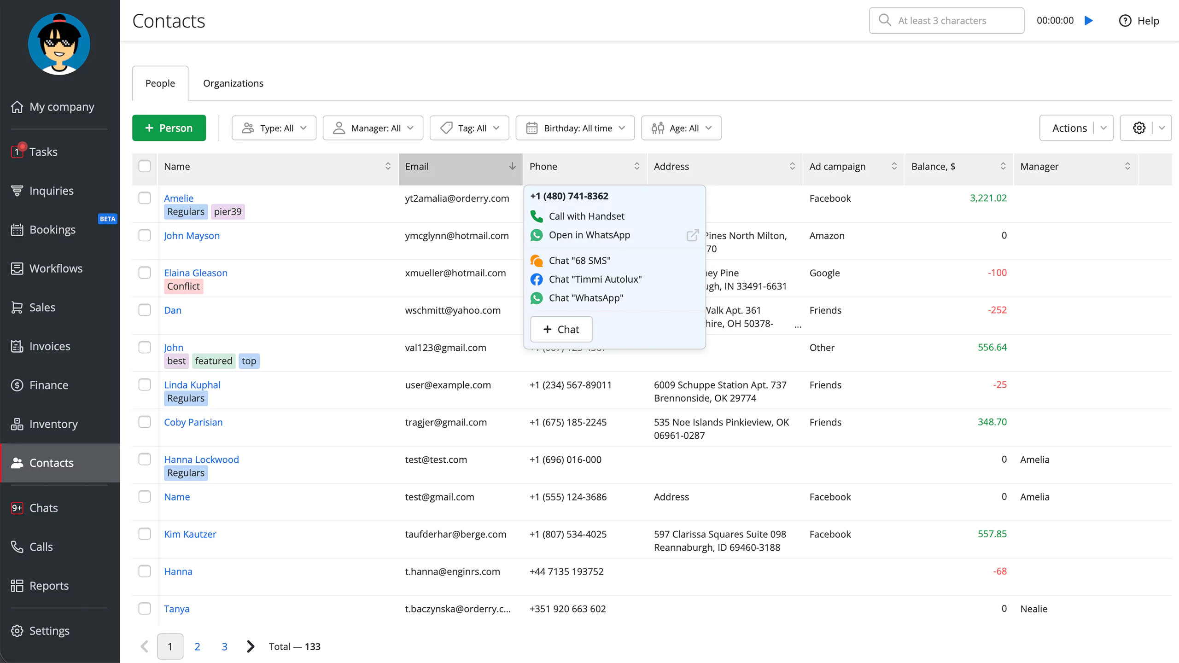Start the timer with the play icon
1179x663 pixels.
point(1089,21)
